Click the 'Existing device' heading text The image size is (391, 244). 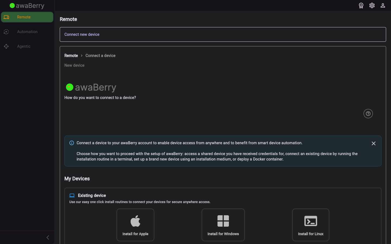pos(92,195)
